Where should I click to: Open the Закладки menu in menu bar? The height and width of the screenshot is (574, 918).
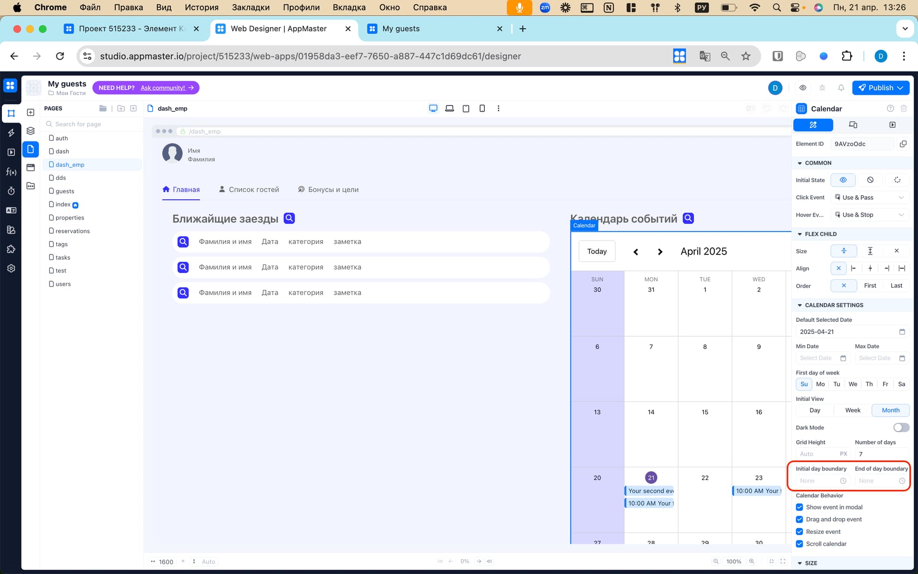tap(251, 7)
